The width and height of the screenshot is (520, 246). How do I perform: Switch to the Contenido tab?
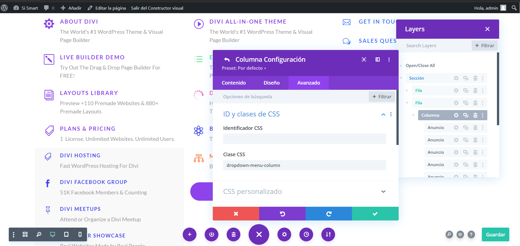click(234, 83)
